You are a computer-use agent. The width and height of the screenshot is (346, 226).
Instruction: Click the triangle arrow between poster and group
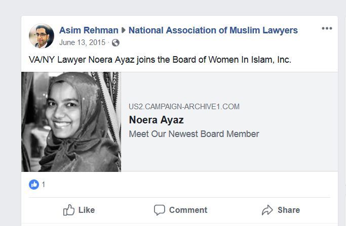pyautogui.click(x=123, y=30)
